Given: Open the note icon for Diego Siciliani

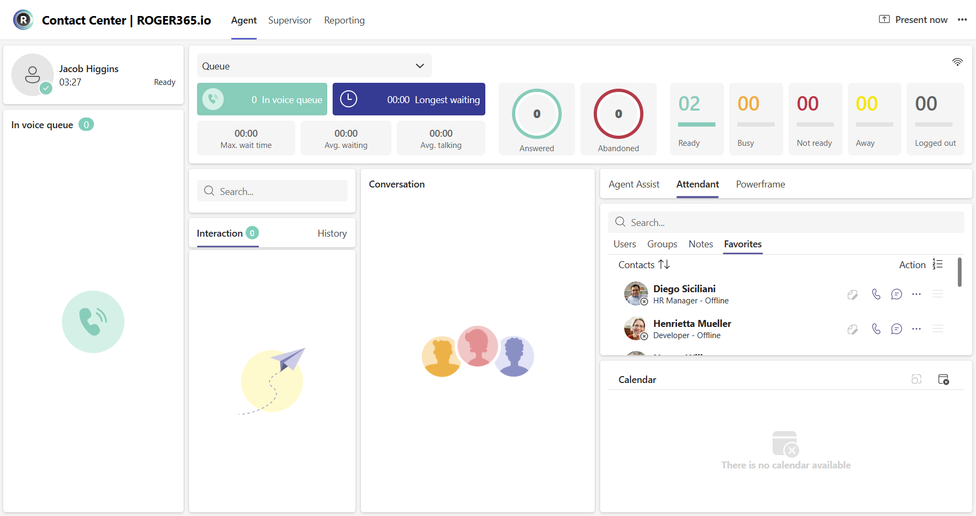Looking at the screenshot, I should pos(853,294).
